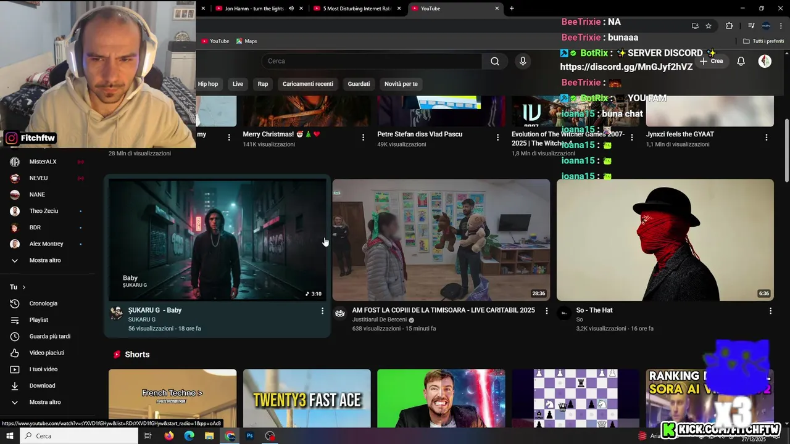Screen dimensions: 790x444
Task: Open options for Jynxzi feels the GYAAT
Action: coord(767,138)
